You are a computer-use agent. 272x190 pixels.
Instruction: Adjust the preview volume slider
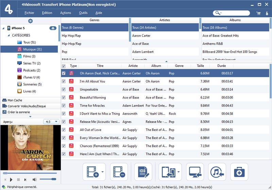click(x=48, y=179)
